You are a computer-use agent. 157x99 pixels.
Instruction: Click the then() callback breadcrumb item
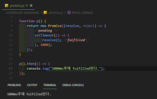82,13
